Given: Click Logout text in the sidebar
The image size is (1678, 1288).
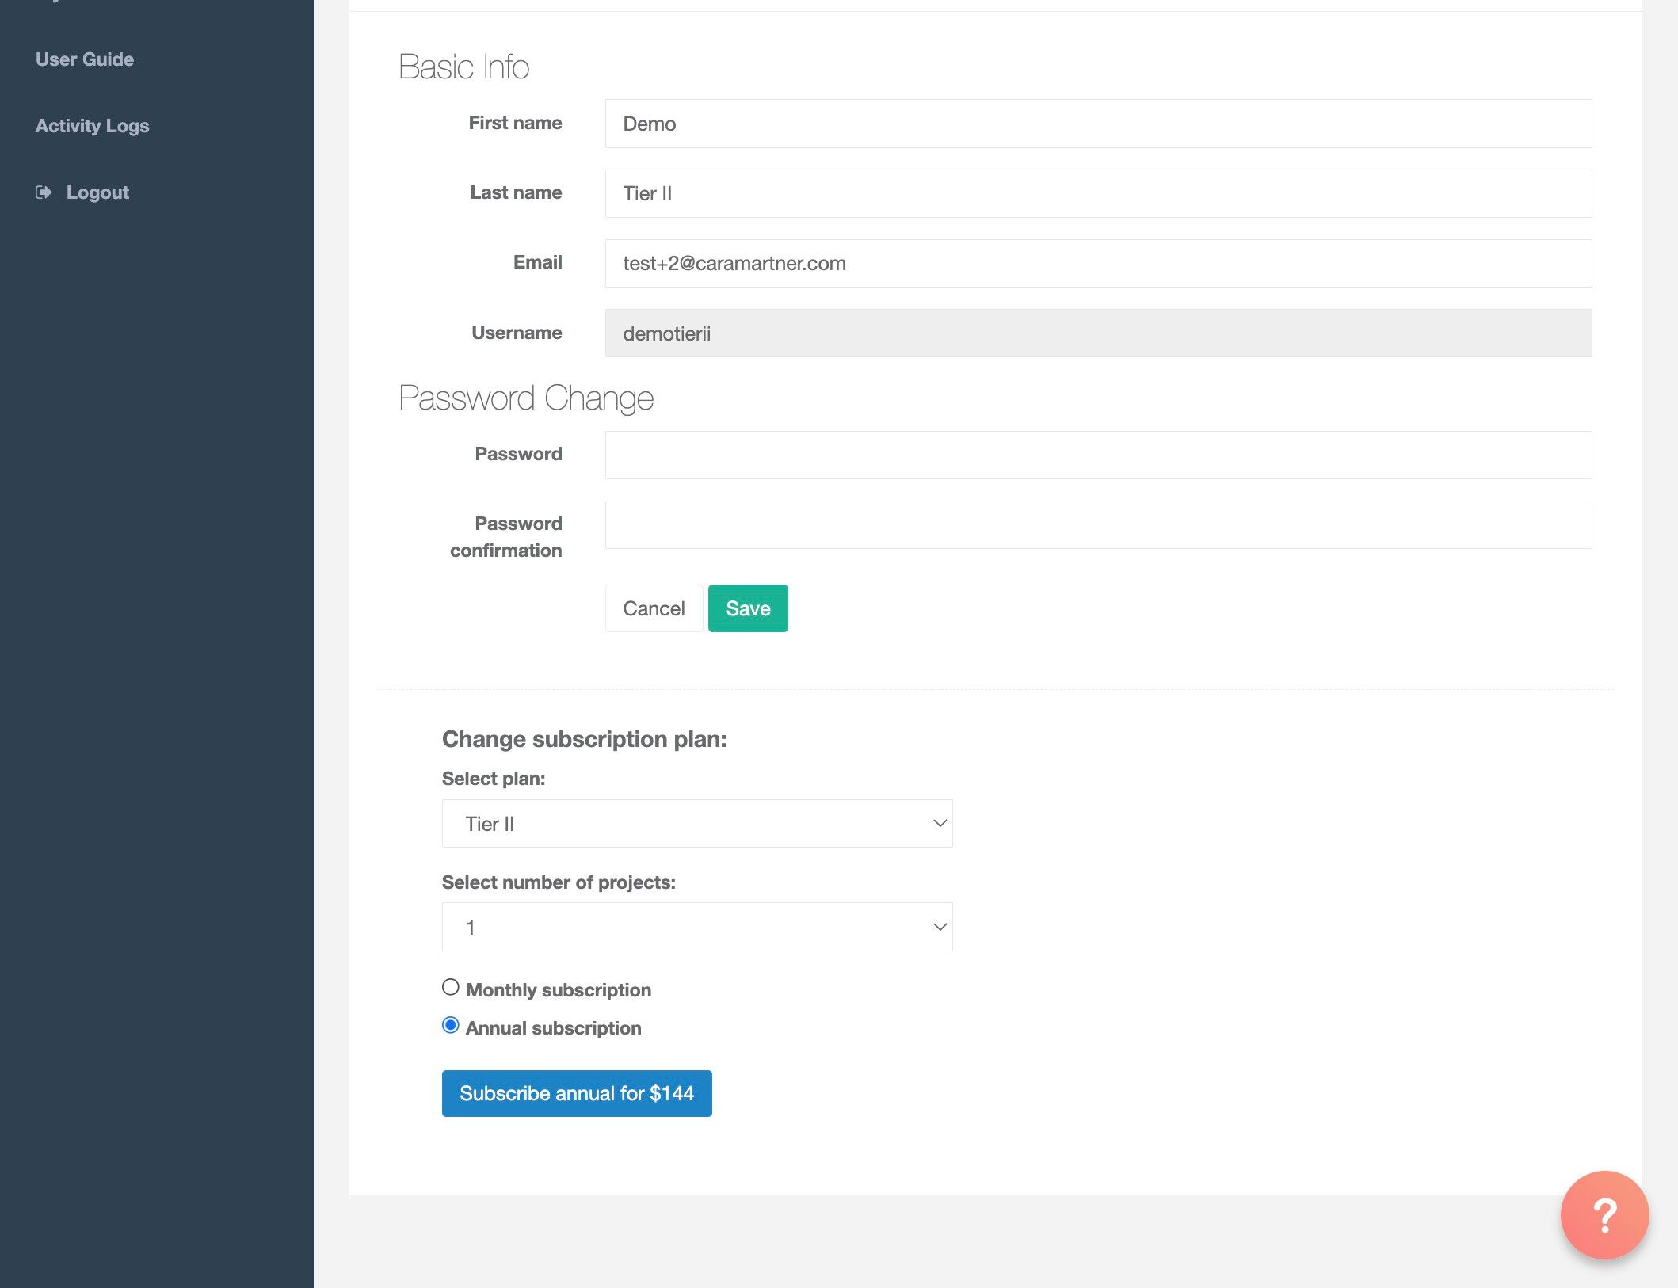Looking at the screenshot, I should 97,192.
